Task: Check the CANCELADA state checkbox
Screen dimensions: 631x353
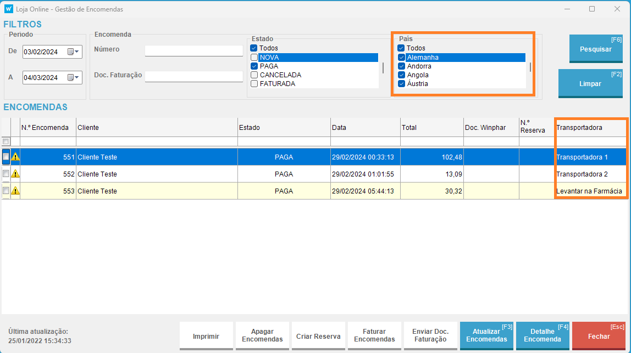Action: [x=254, y=75]
